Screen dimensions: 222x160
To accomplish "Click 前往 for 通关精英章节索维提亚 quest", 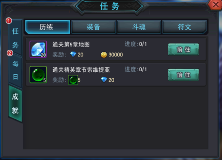I will tap(184, 75).
